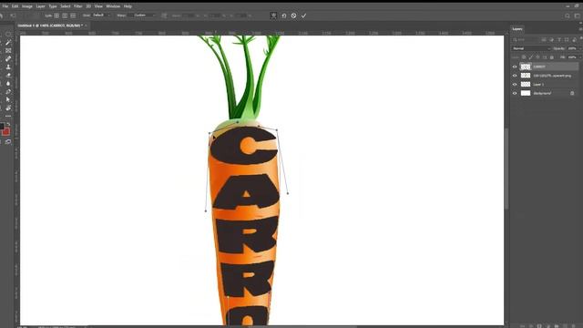This screenshot has height=328, width=583.
Task: Filter layers by shape type icon
Action: click(x=567, y=39)
